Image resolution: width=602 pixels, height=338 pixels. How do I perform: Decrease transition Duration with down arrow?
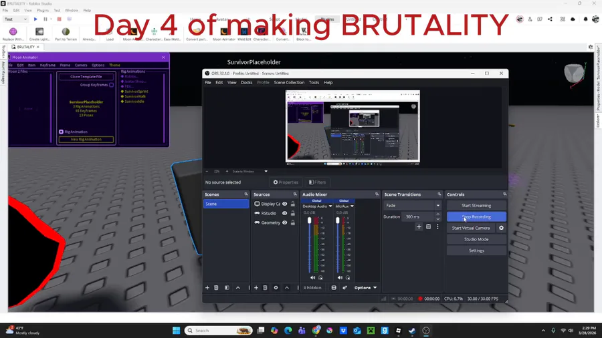pos(438,219)
